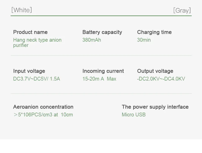Viewport: 202px width, 153px height.
Task: Click the Aeroanion concentration heading
Action: click(43, 107)
